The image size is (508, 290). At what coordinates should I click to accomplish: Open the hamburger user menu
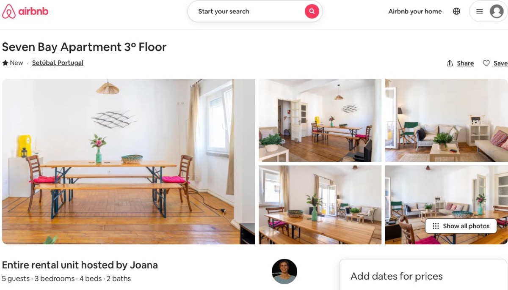click(480, 11)
